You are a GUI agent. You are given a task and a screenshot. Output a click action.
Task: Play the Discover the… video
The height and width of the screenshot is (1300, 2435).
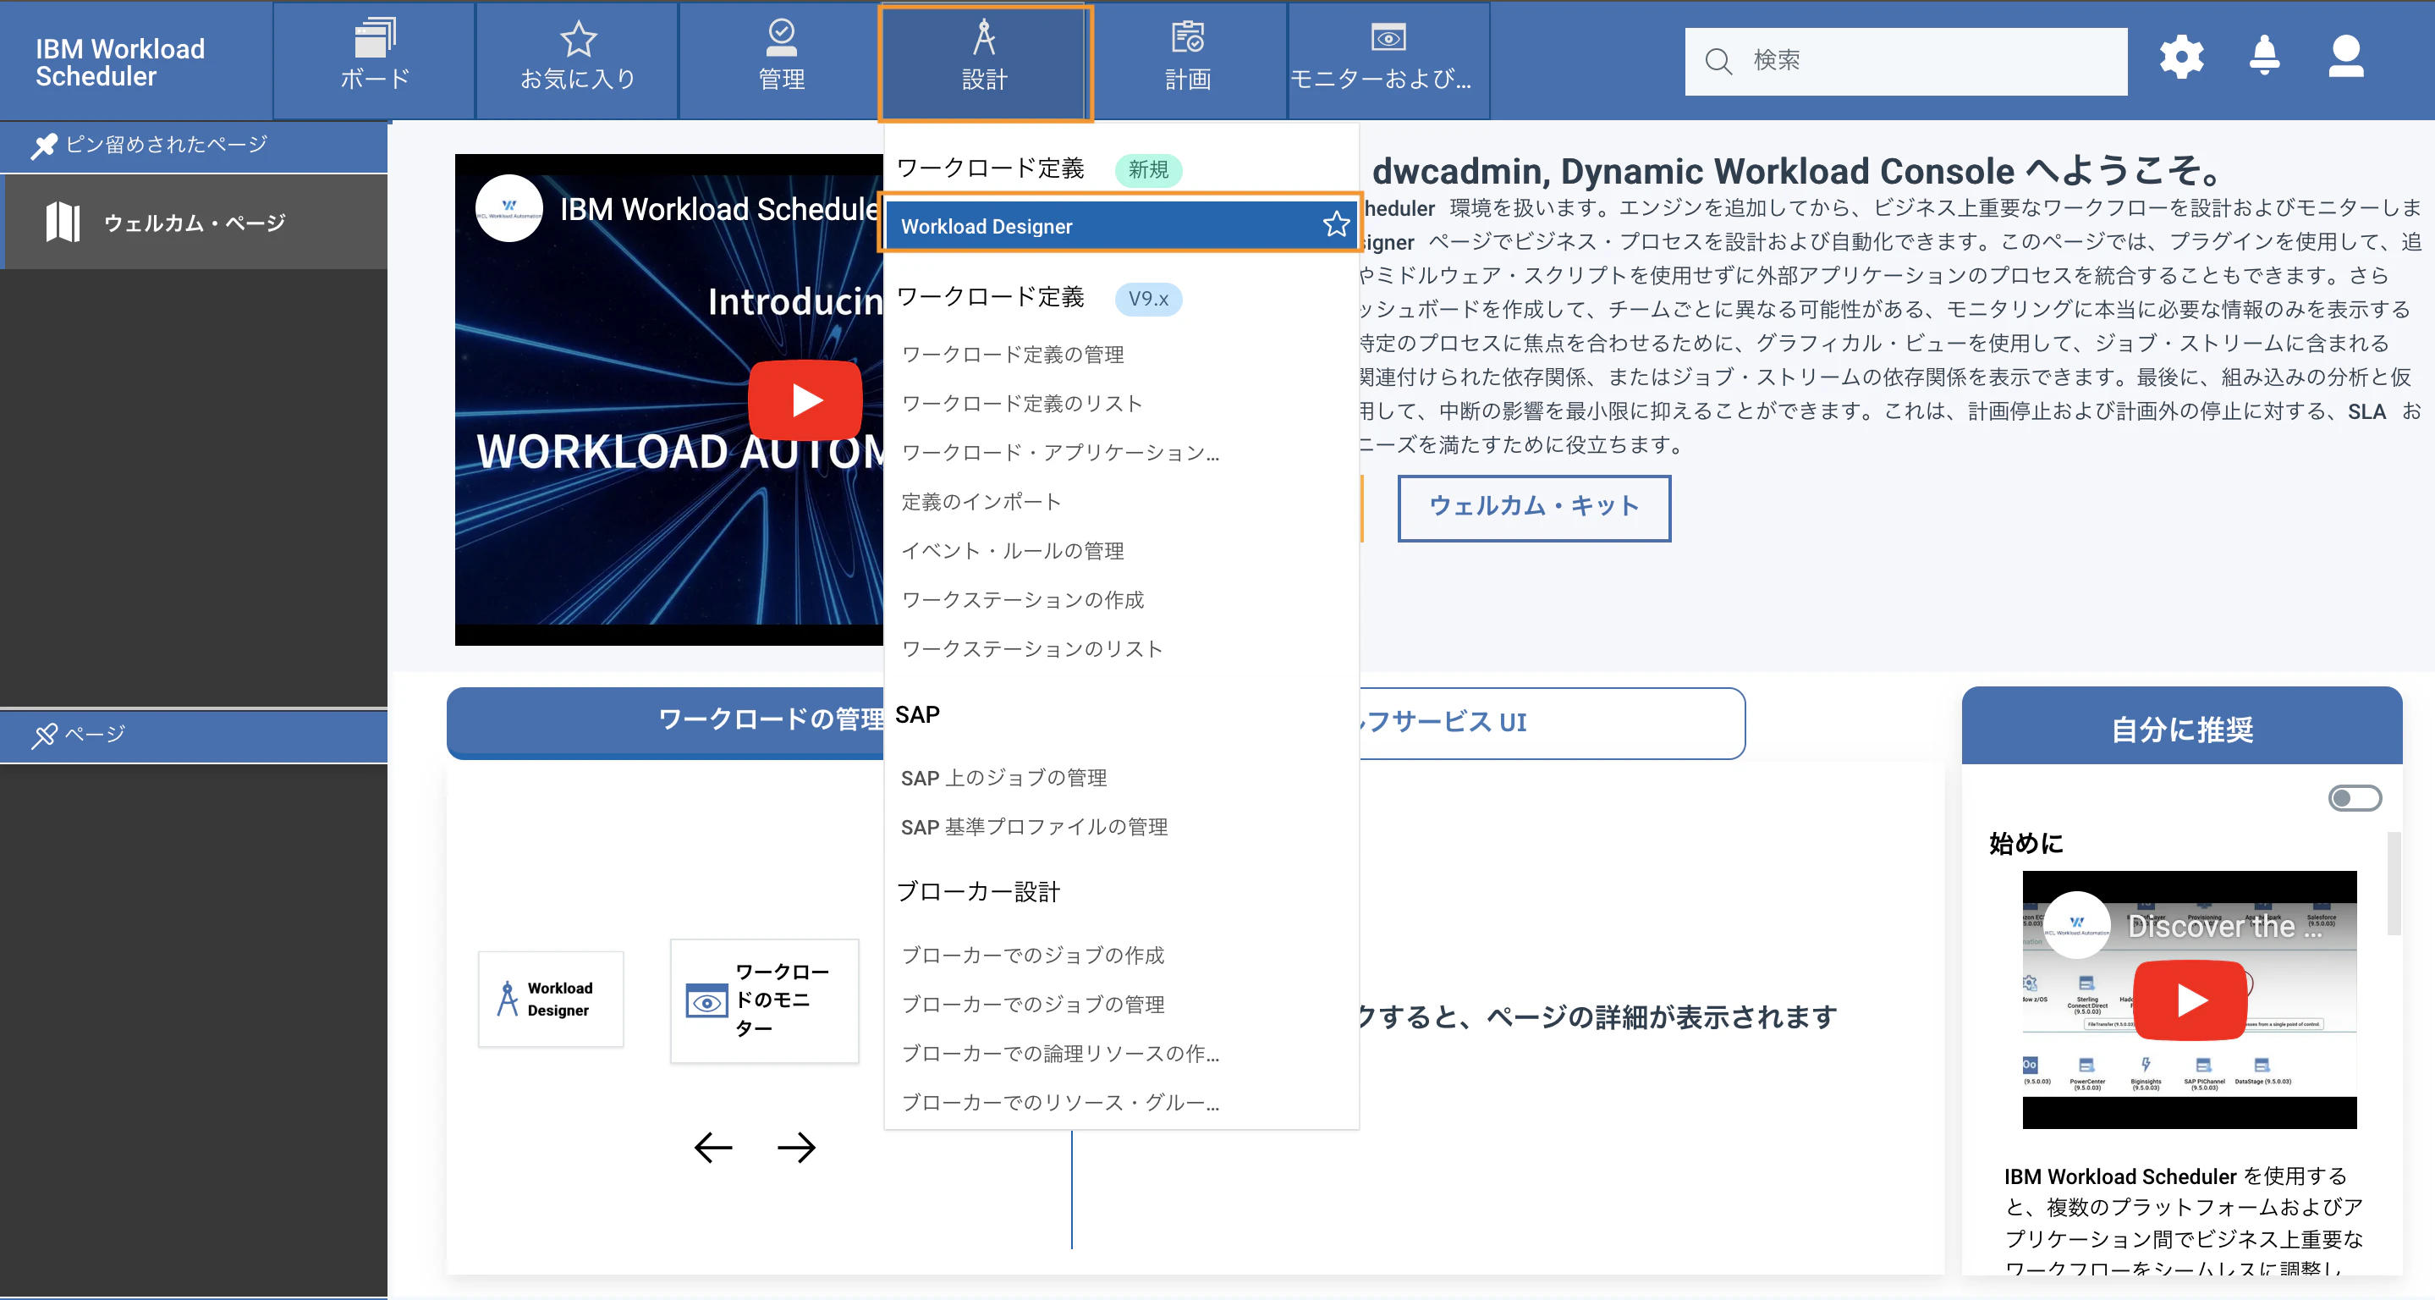tap(2190, 1000)
